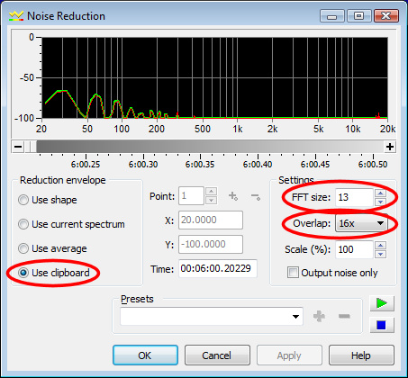Image resolution: width=408 pixels, height=378 pixels.
Task: Stop preview with the blue square button
Action: pyautogui.click(x=382, y=325)
